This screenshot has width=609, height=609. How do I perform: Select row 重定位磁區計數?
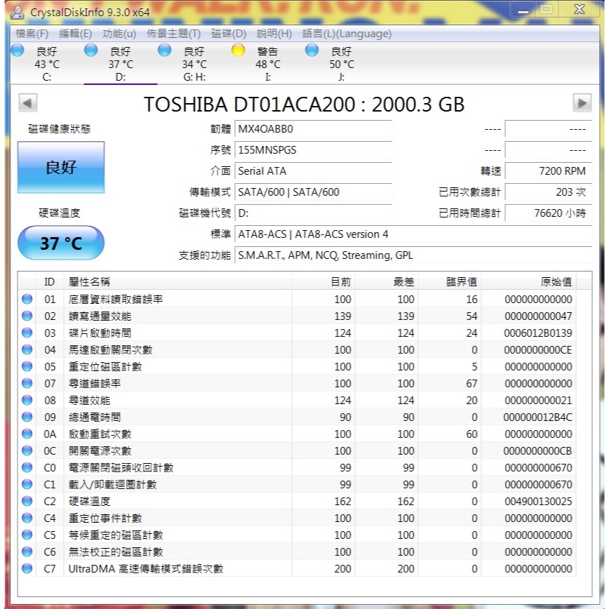tap(297, 366)
